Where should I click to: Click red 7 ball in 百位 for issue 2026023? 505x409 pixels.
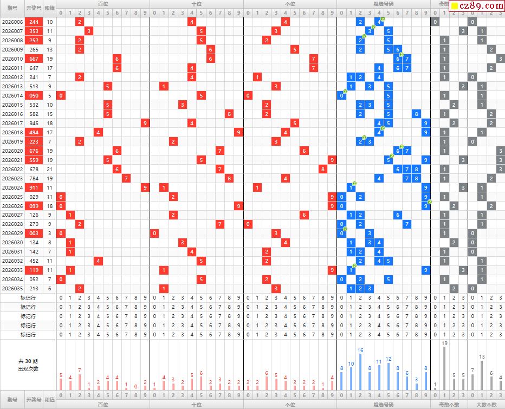click(126, 178)
